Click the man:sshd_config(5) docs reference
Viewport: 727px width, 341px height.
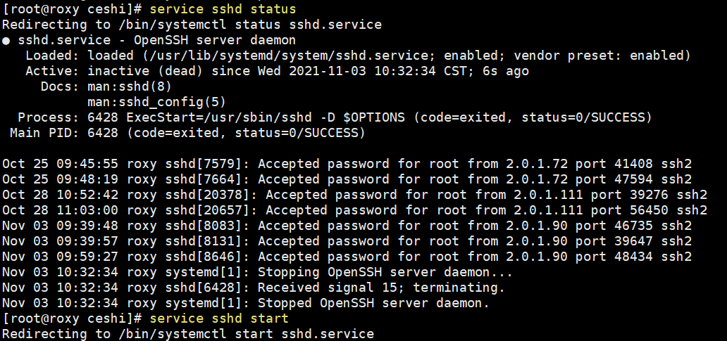[156, 102]
